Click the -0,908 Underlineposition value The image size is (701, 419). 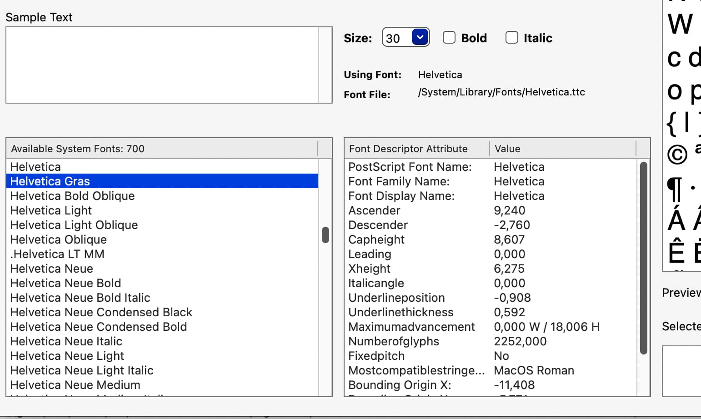(512, 298)
